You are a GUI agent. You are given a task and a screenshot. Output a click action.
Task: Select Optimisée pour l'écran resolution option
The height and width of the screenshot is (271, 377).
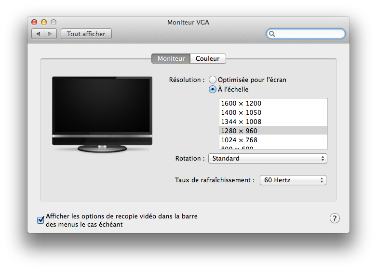(213, 80)
